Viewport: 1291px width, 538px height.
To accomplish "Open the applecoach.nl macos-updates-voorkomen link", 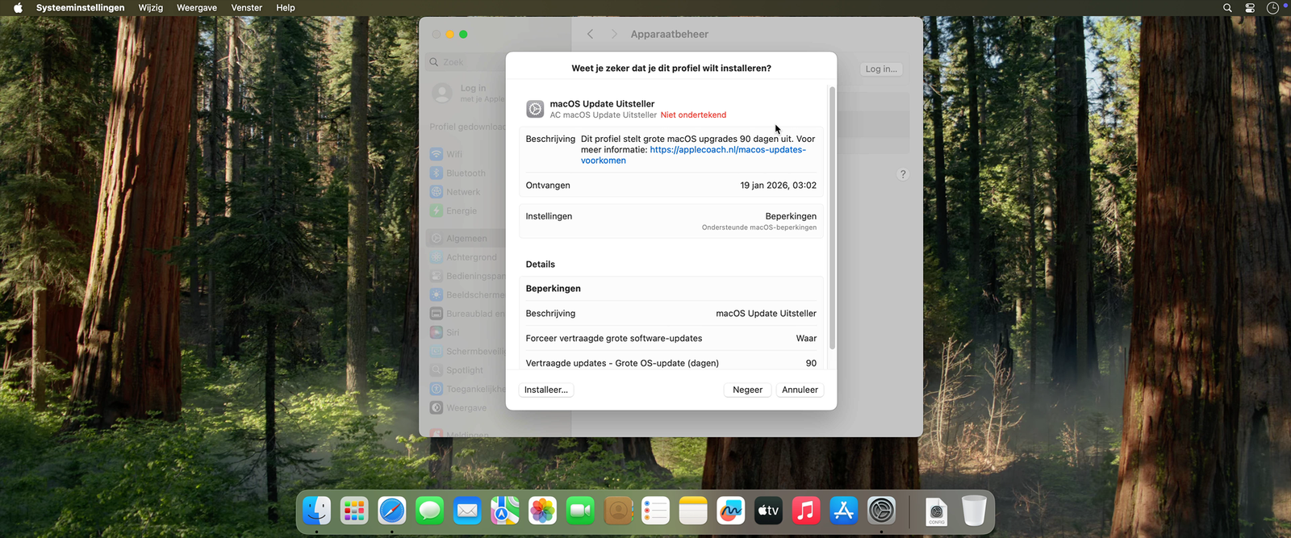I will (694, 155).
